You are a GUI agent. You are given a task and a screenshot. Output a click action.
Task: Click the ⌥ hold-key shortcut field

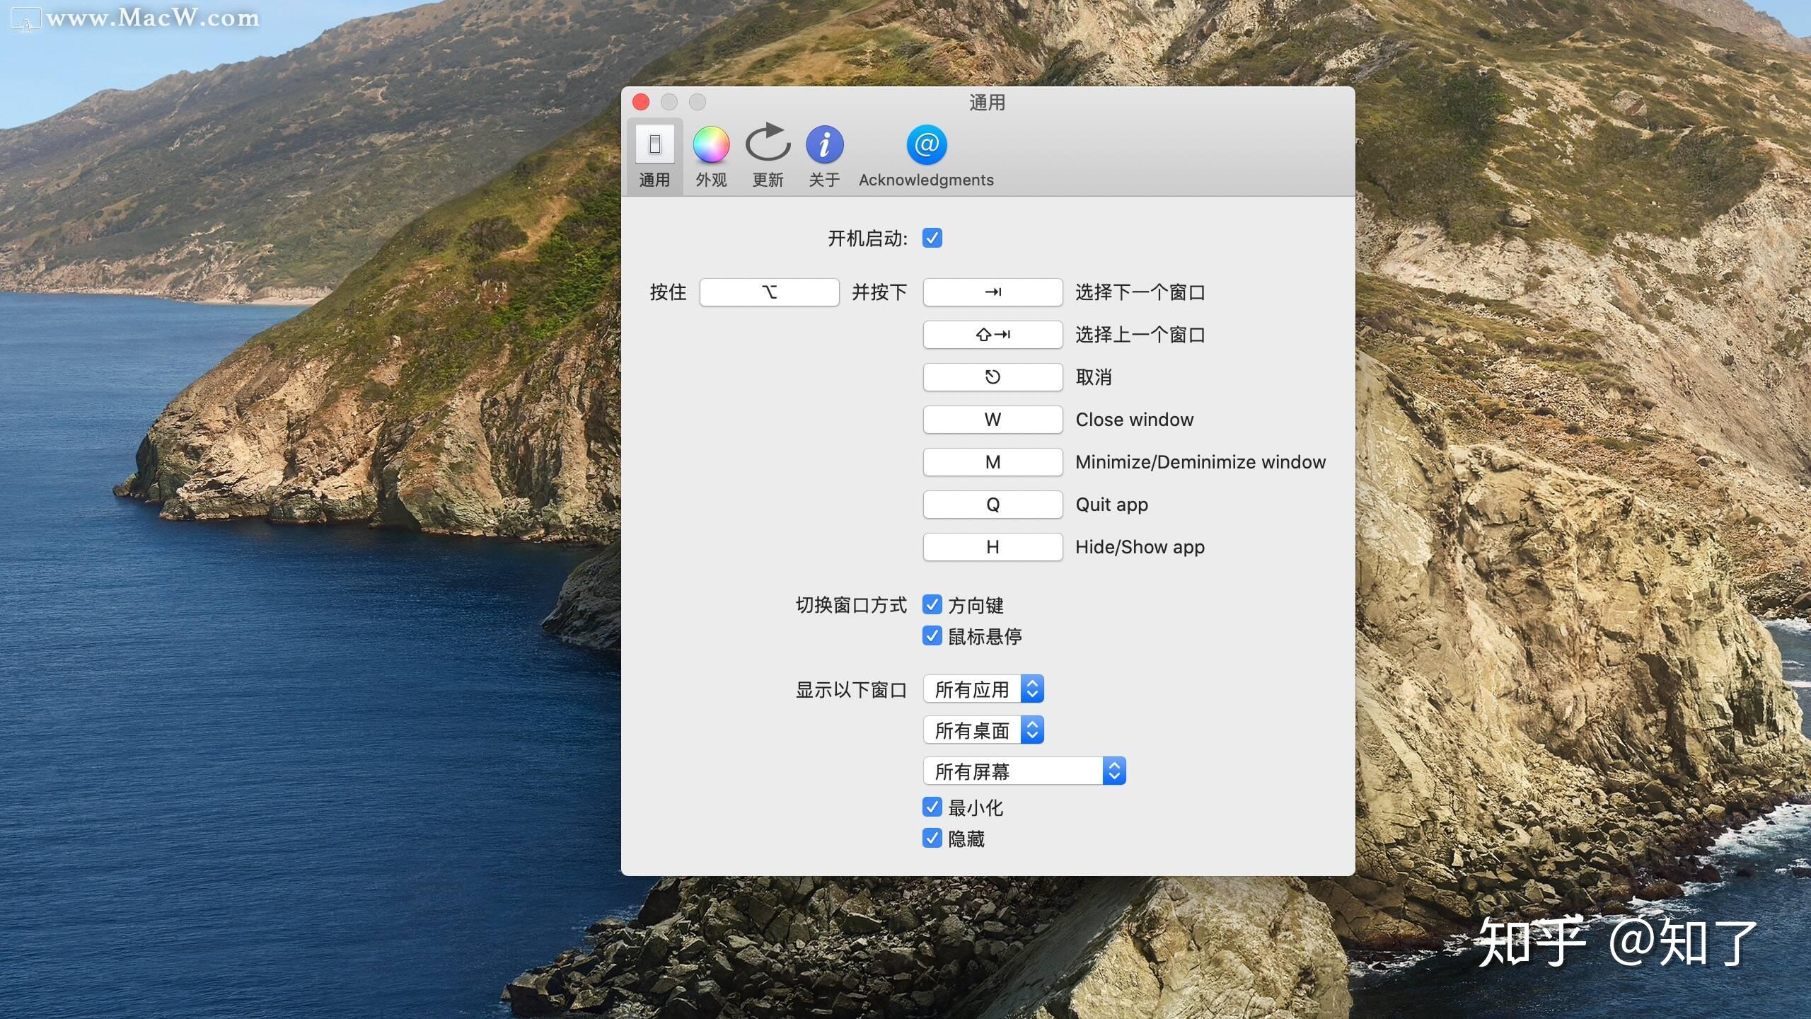[768, 292]
